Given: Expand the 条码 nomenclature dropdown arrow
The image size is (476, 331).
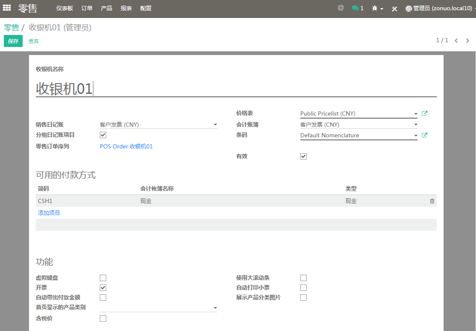Looking at the screenshot, I should click(415, 136).
